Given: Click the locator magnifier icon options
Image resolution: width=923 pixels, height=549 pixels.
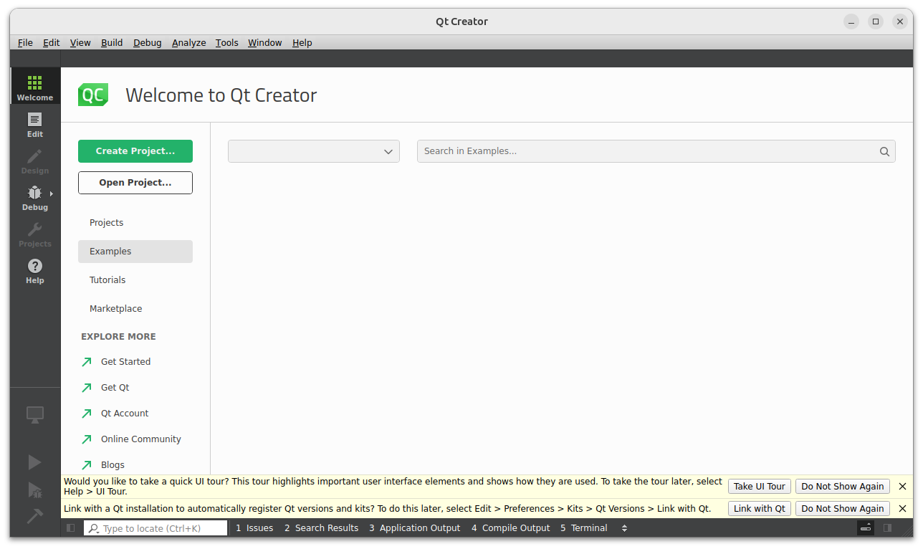Looking at the screenshot, I should coord(94,529).
